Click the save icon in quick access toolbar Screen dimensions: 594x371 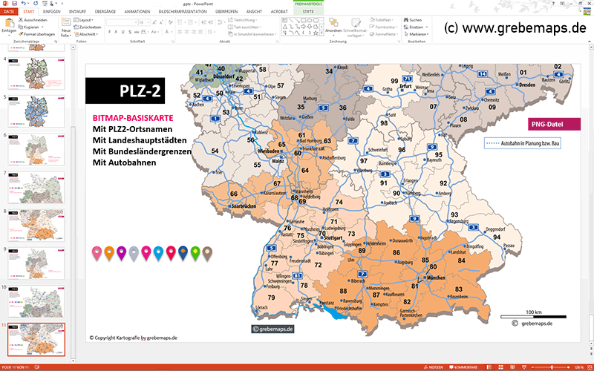pyautogui.click(x=16, y=4)
